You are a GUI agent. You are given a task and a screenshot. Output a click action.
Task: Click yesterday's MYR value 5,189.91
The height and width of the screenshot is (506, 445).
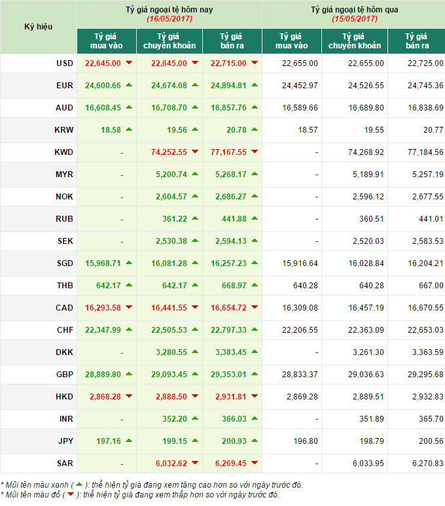click(x=368, y=175)
